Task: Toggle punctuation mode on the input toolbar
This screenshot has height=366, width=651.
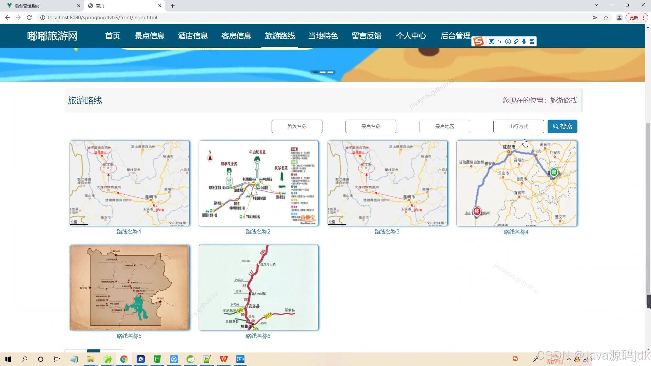Action: click(499, 41)
